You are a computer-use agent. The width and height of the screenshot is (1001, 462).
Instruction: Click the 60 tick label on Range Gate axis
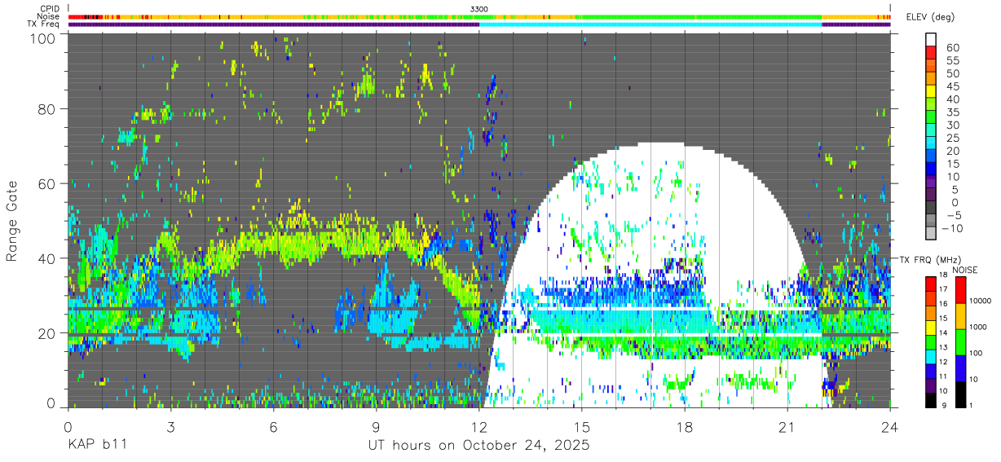[46, 183]
